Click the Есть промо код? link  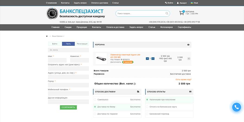[183, 79]
